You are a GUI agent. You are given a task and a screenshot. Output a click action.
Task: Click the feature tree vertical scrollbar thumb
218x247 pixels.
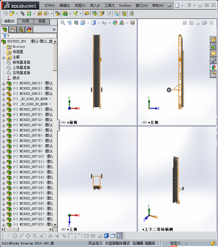[x=55, y=58]
